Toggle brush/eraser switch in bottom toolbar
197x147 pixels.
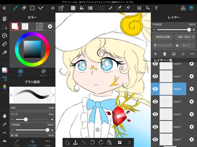click(67, 142)
